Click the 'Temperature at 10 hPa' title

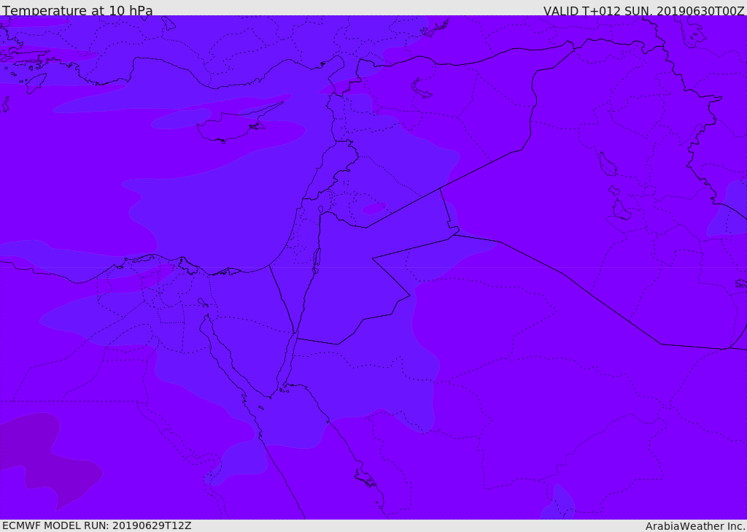(x=77, y=10)
